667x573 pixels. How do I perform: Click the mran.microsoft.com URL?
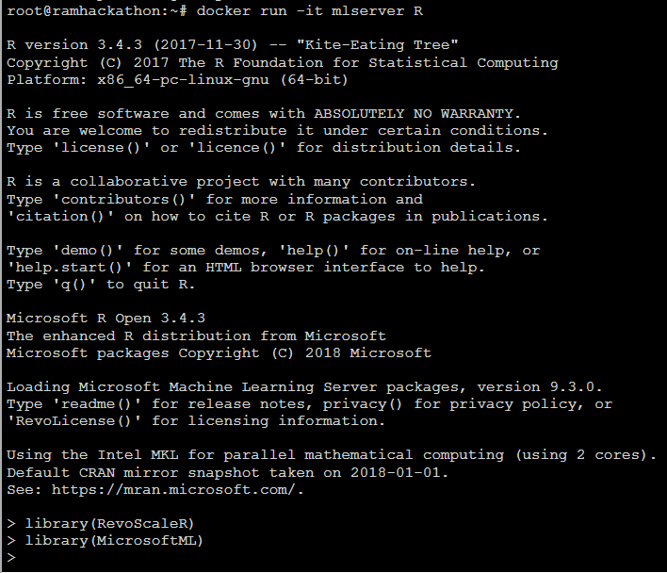(177, 490)
